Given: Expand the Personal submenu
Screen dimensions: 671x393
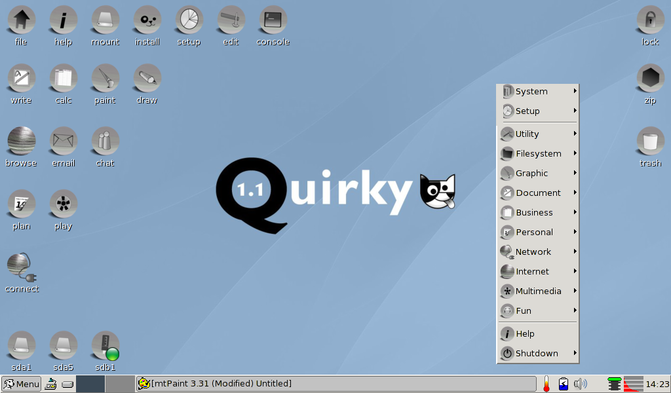Looking at the screenshot, I should (x=538, y=233).
